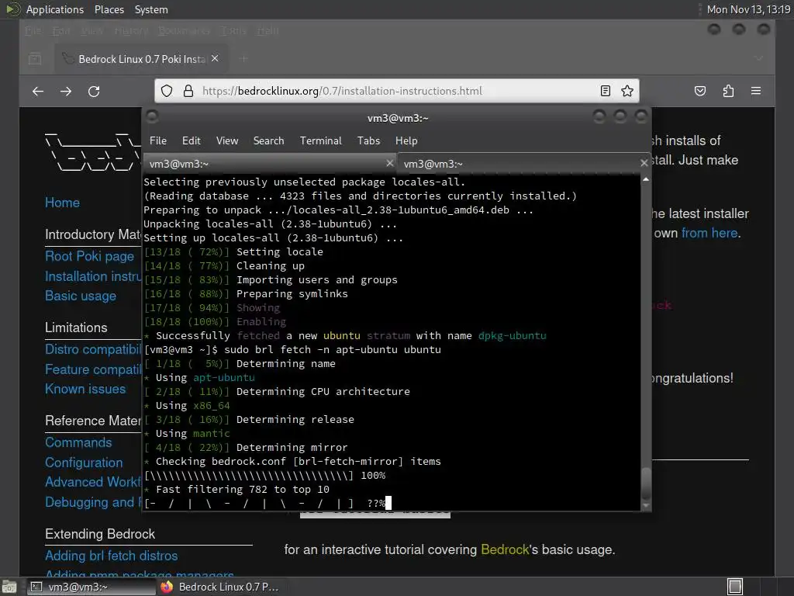The width and height of the screenshot is (794, 596).
Task: Open Installation instructions sidebar link
Action: 93,276
